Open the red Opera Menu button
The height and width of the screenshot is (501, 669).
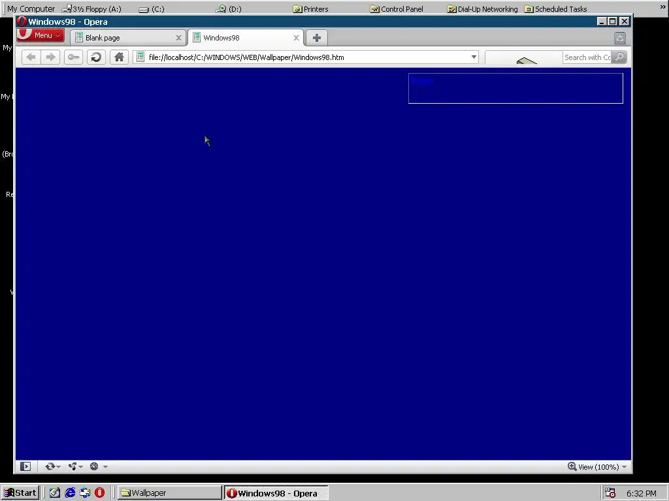point(40,35)
